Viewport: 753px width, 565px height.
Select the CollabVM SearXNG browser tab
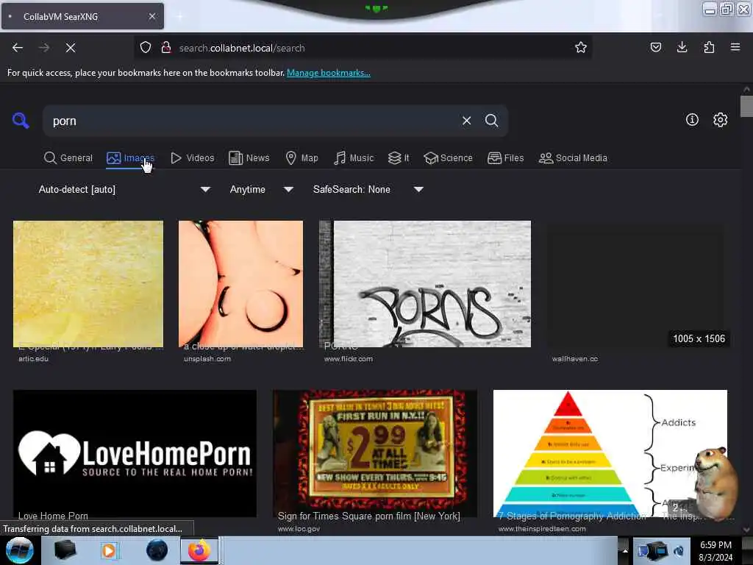[82, 16]
